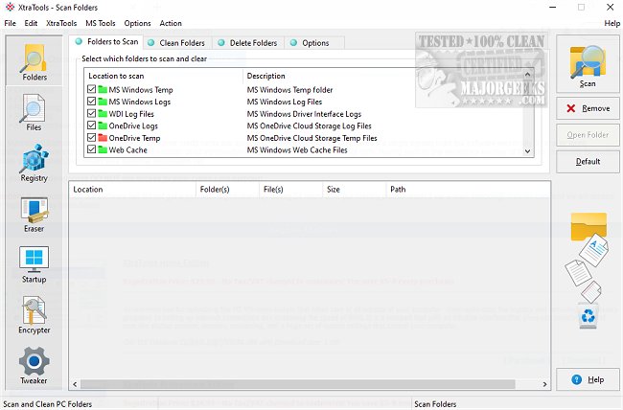This screenshot has width=623, height=410.
Task: Select 'MS OneDrive Cloud Storage Log Files' text
Action: click(310, 125)
